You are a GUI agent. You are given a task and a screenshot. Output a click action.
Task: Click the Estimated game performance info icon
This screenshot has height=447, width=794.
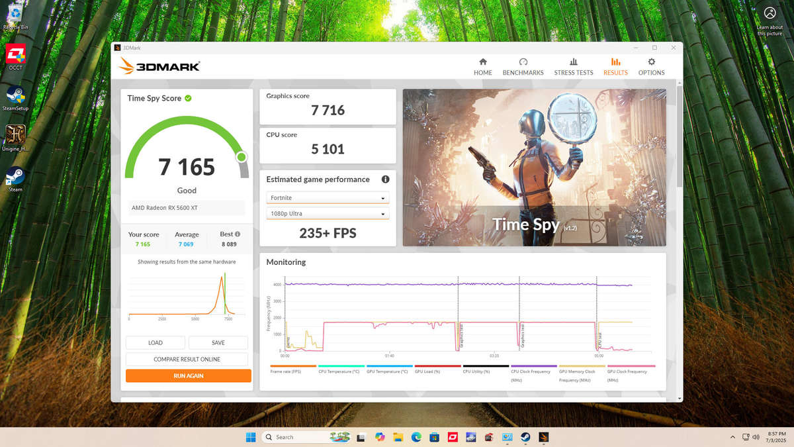click(385, 179)
